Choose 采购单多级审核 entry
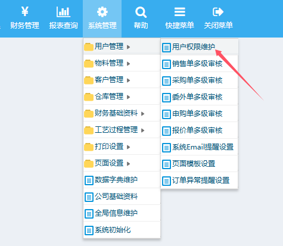The width and height of the screenshot is (283, 246). point(200,80)
